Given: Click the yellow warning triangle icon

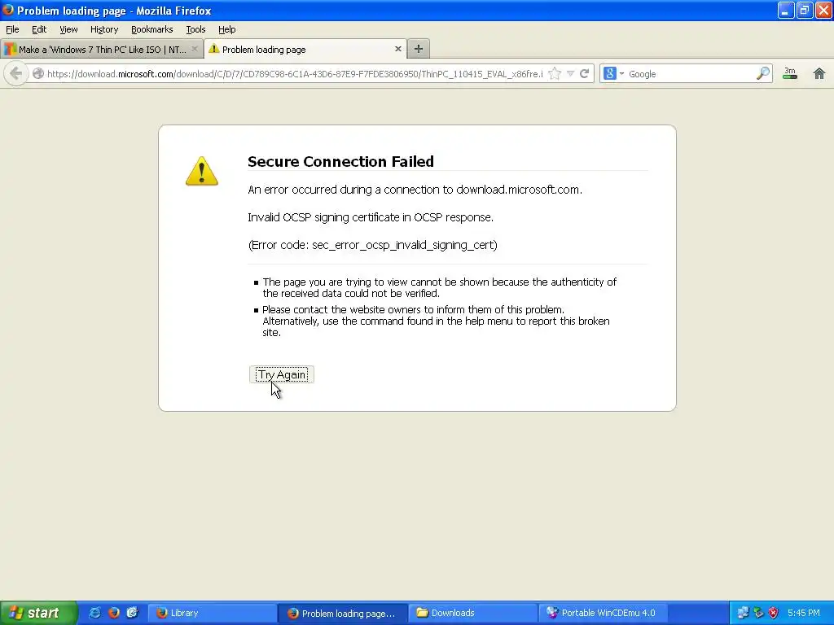Looking at the screenshot, I should 202,171.
